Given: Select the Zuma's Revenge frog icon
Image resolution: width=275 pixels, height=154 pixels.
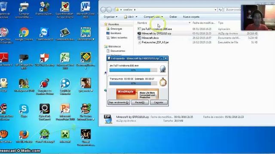Looking at the screenshot, I should [45, 136].
